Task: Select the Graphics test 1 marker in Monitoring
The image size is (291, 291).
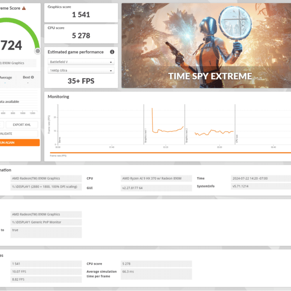Action: coord(145,135)
